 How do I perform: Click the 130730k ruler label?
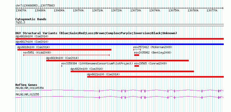click(136, 10)
